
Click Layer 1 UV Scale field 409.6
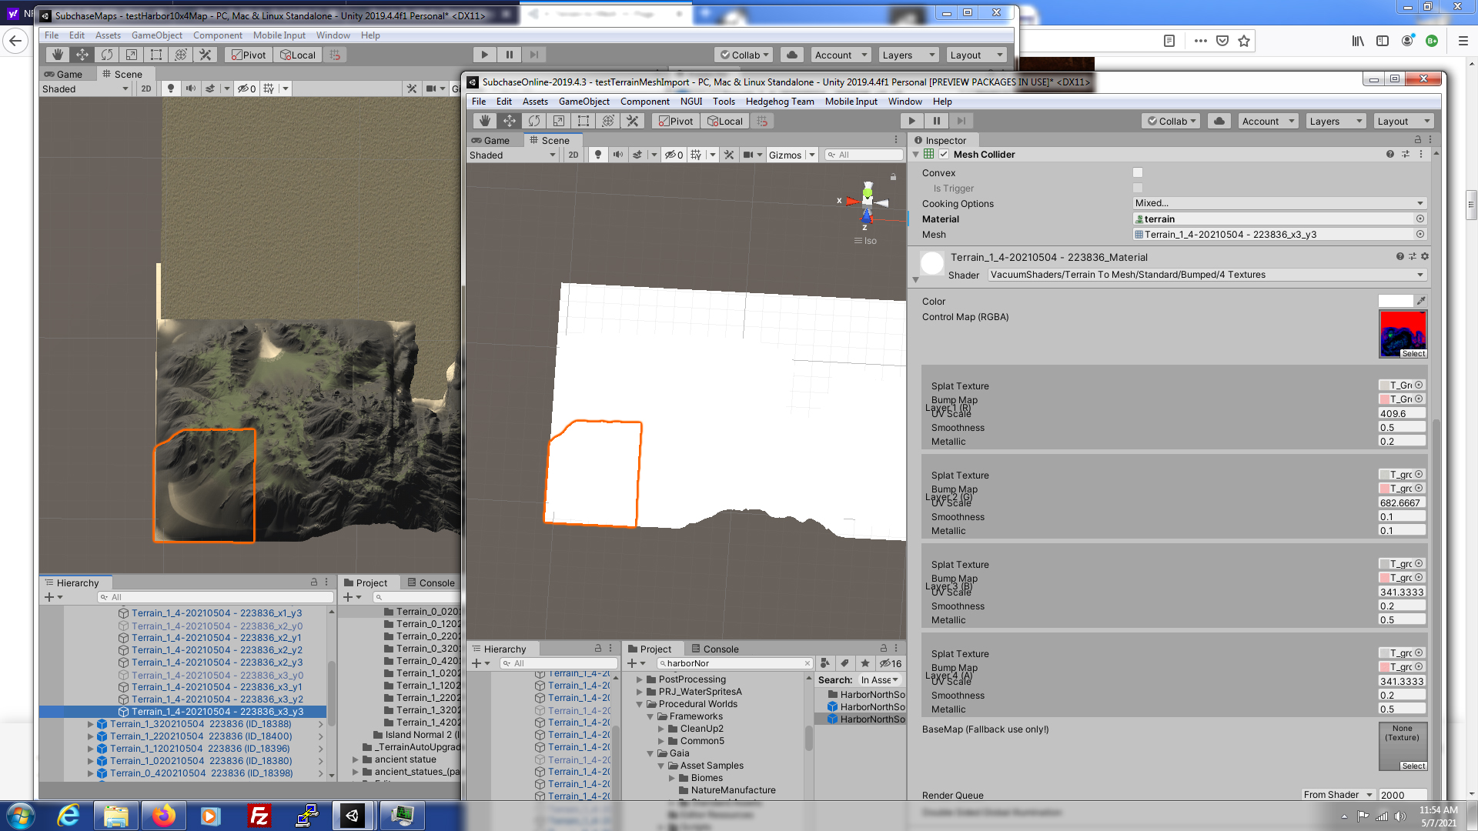click(x=1402, y=413)
